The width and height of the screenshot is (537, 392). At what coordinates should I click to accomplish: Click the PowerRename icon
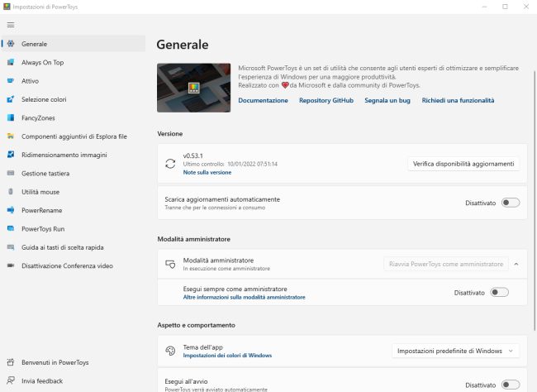coord(11,210)
